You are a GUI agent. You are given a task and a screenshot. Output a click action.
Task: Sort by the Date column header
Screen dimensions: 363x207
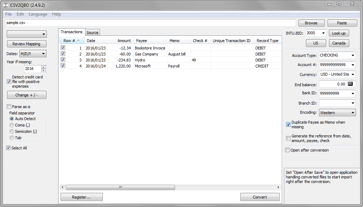pyautogui.click(x=96, y=41)
